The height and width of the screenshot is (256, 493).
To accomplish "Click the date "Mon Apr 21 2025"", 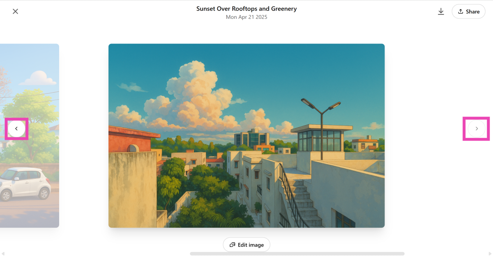I will tap(246, 17).
